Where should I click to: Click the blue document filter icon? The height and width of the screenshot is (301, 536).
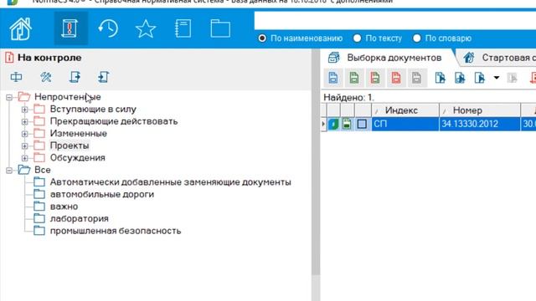(333, 78)
